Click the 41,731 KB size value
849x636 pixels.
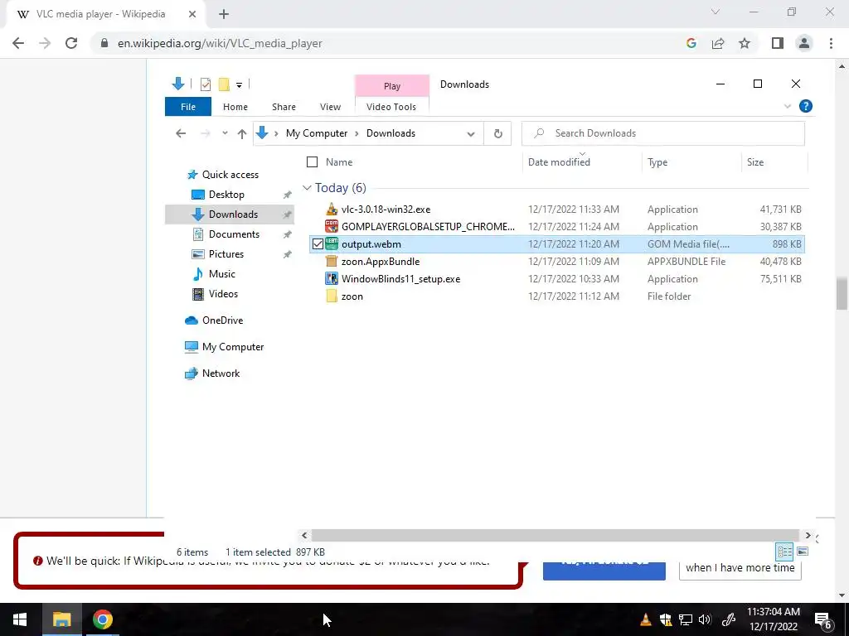pos(780,210)
